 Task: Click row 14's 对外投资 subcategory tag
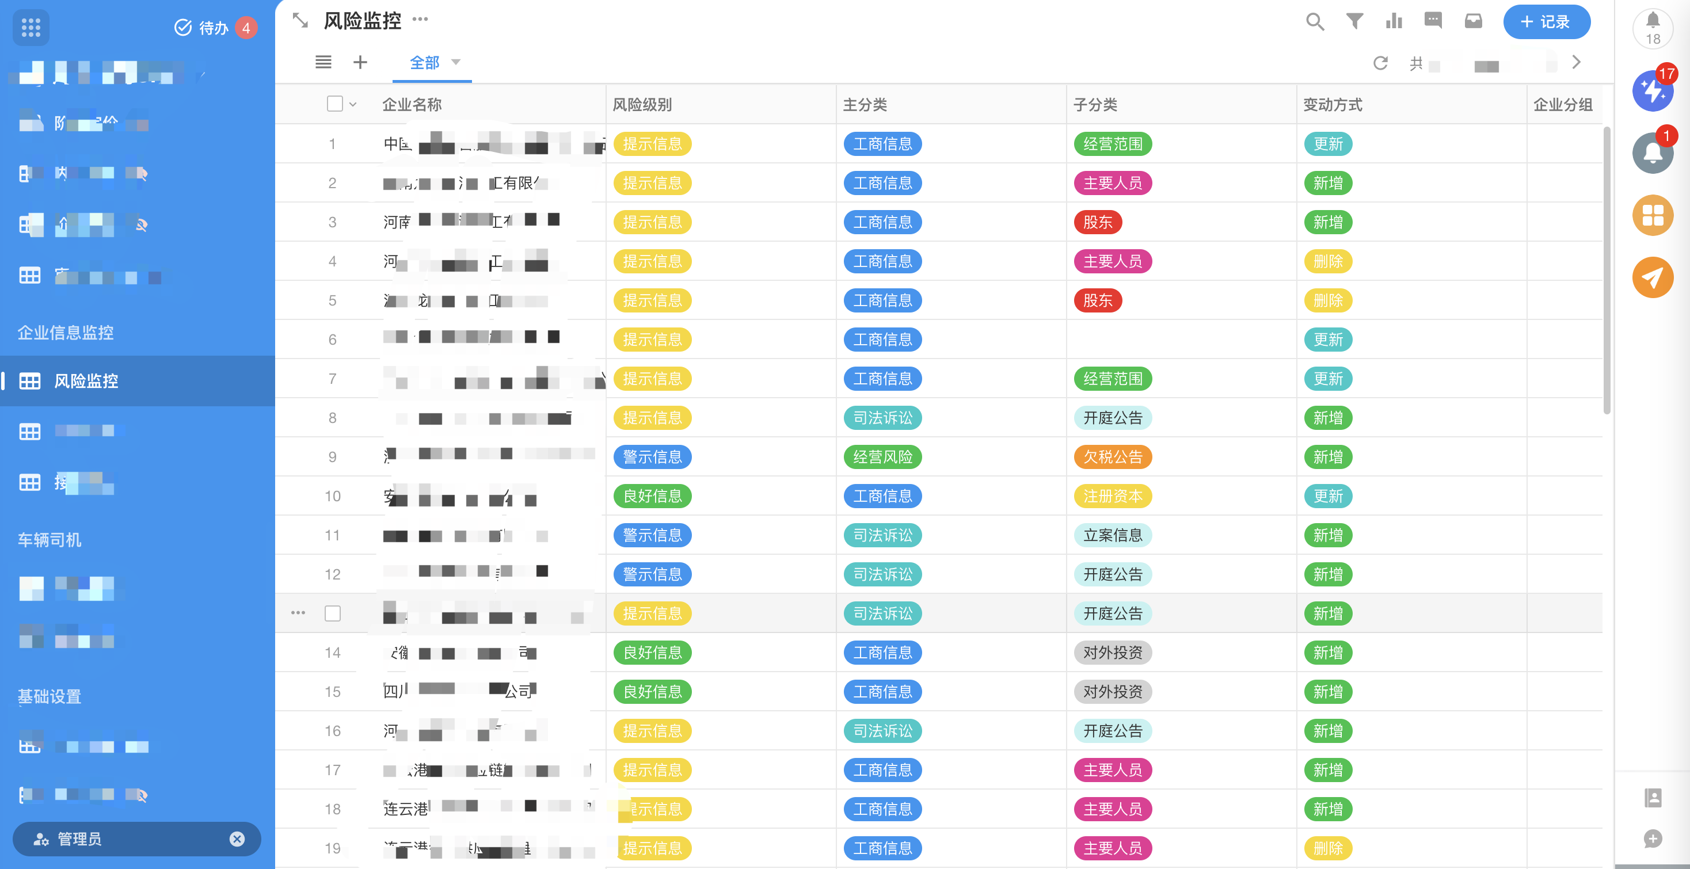click(x=1113, y=653)
